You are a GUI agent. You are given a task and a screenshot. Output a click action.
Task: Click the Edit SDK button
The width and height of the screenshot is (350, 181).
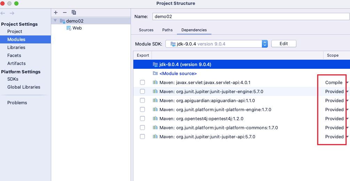(x=284, y=44)
